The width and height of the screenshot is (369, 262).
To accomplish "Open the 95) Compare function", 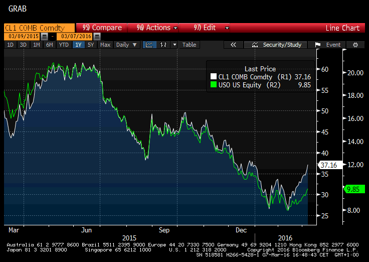I will (x=102, y=28).
